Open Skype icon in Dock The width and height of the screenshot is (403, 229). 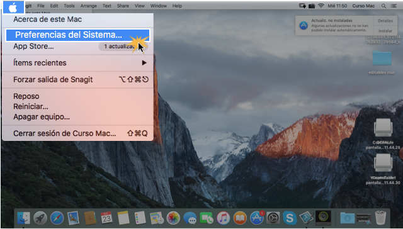(290, 218)
